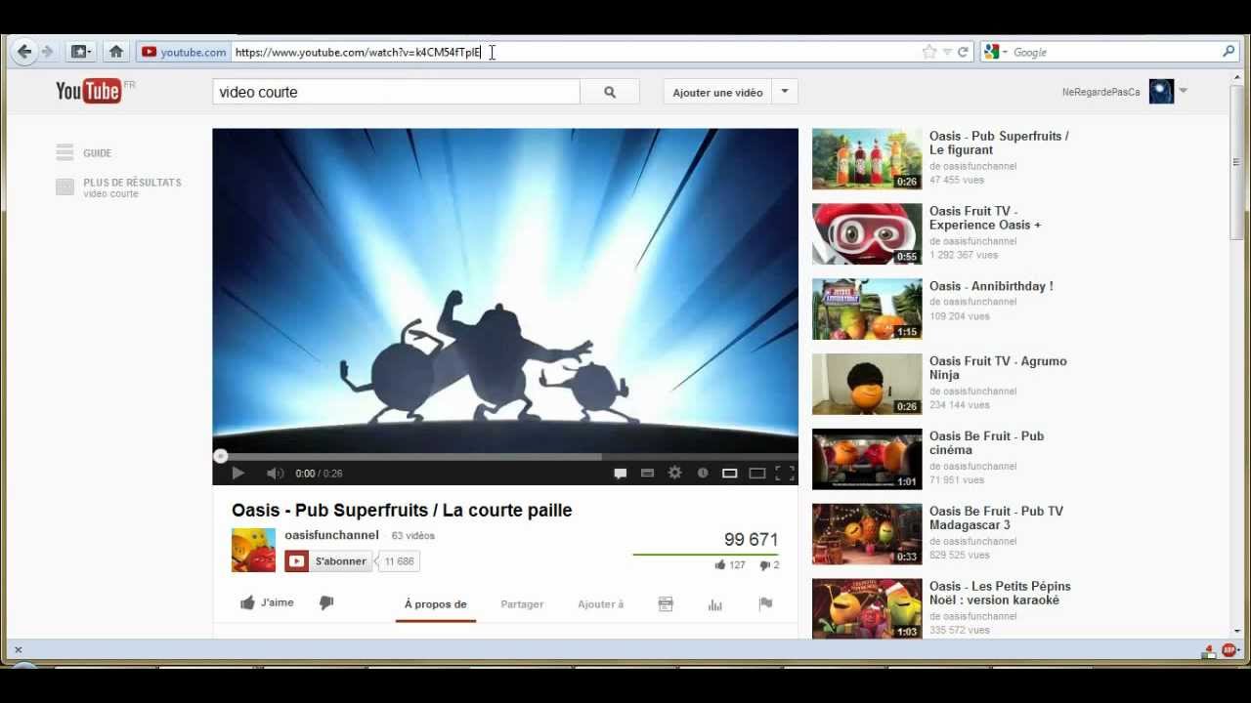
Task: Open the NeRegardePasCa account link
Action: (x=1100, y=92)
